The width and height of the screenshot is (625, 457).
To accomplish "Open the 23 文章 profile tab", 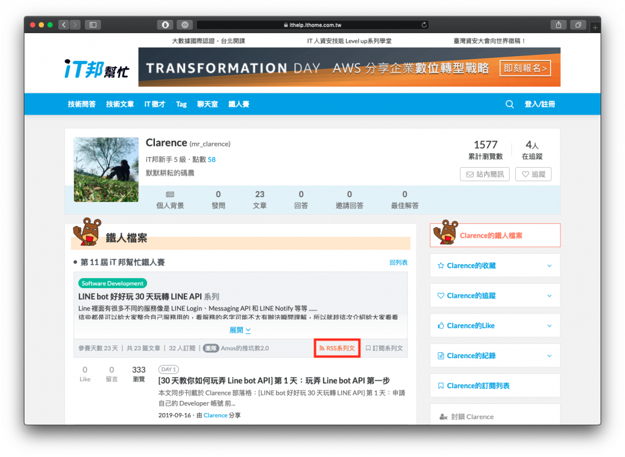I will tap(260, 200).
